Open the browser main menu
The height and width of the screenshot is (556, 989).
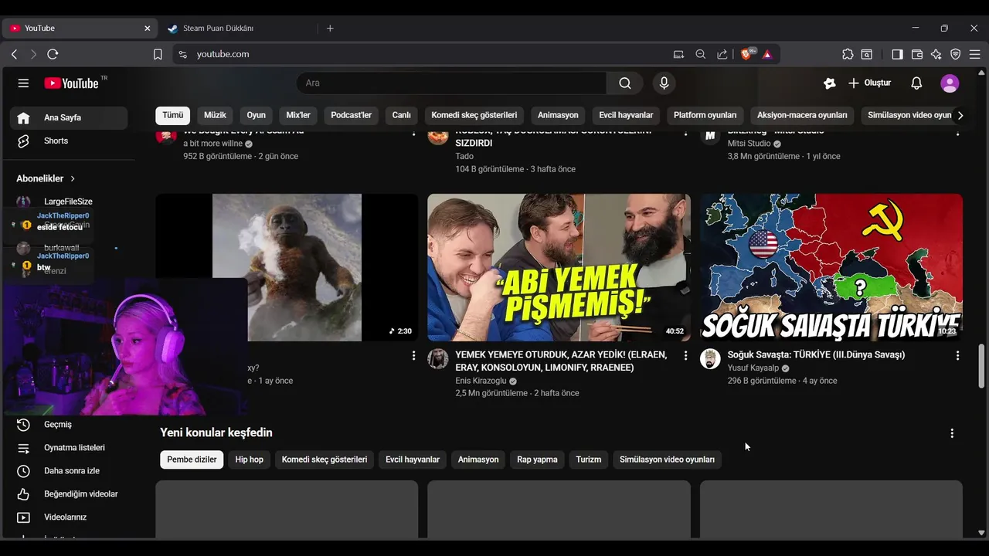[975, 54]
